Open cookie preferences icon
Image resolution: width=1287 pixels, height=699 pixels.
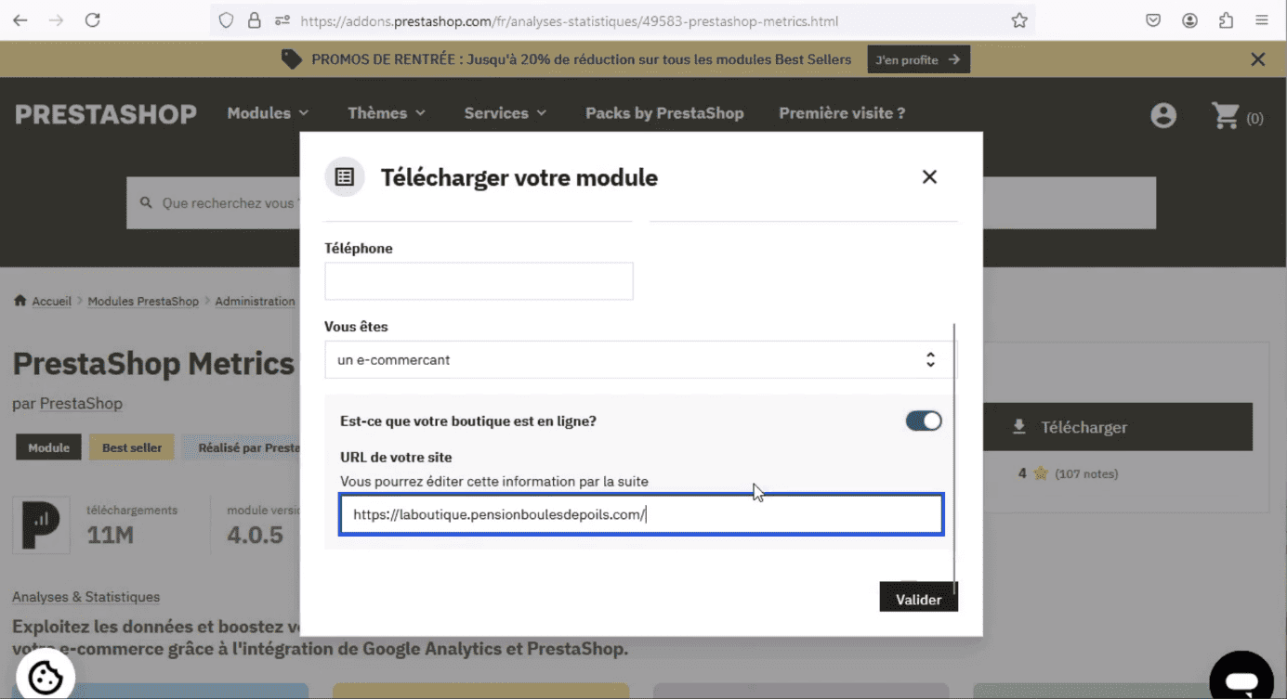point(45,676)
